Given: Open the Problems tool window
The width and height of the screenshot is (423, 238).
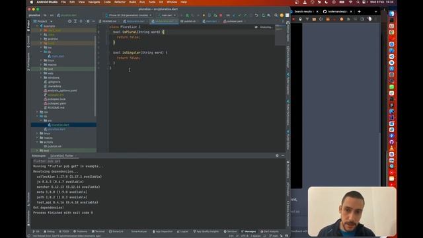Looking at the screenshot, I should click(x=81, y=231).
